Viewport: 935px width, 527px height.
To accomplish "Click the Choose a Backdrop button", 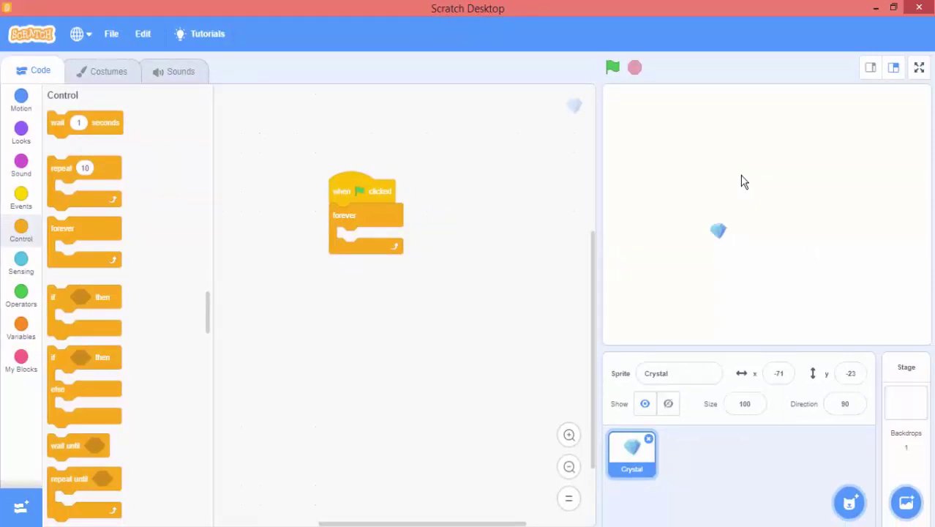I will pos(906,503).
